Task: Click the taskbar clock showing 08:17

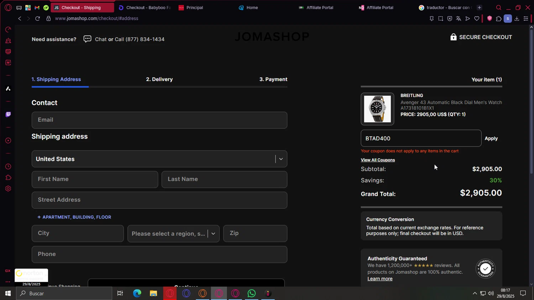Action: click(506, 293)
